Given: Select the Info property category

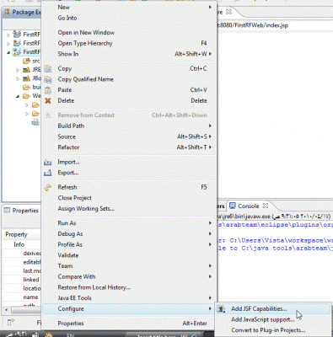Looking at the screenshot, I should [19, 244].
